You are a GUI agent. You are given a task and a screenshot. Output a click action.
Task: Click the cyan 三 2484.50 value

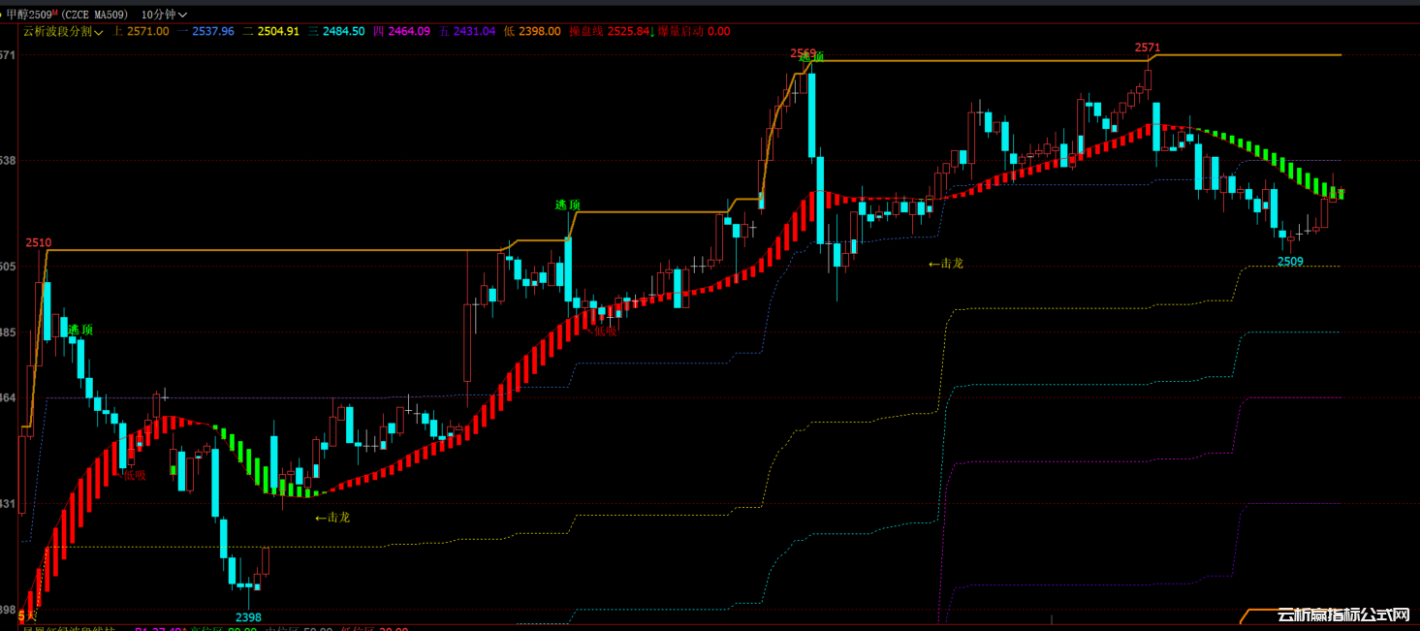(x=337, y=31)
